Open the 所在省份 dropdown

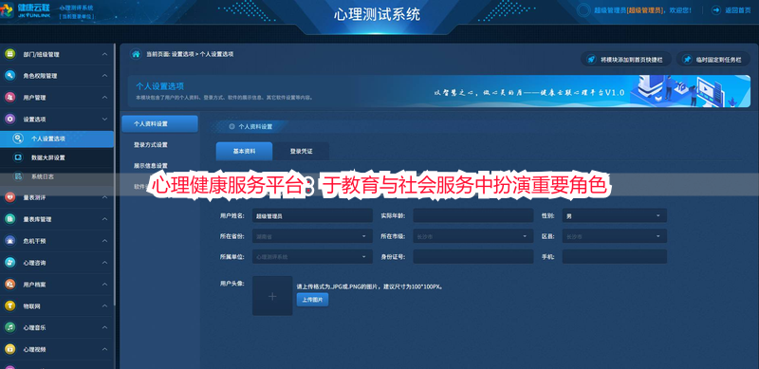(x=312, y=236)
